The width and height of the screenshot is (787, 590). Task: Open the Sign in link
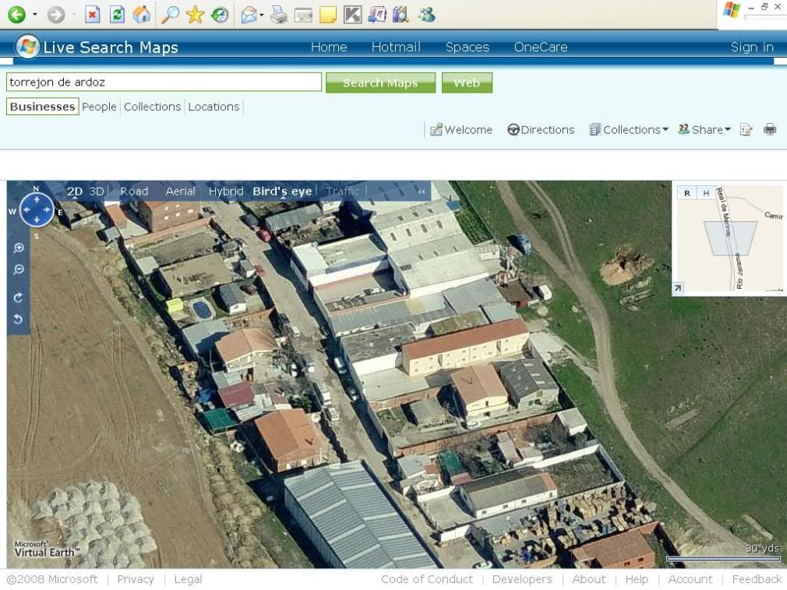(x=751, y=47)
